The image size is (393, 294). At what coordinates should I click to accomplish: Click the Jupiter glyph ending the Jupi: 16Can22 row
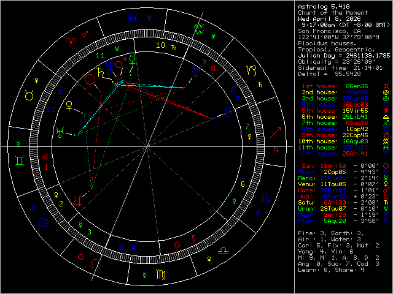click(386, 197)
